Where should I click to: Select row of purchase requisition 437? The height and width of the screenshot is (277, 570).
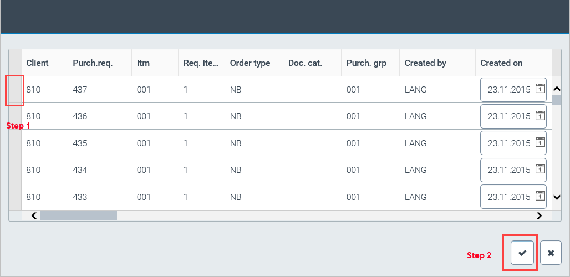(x=15, y=90)
